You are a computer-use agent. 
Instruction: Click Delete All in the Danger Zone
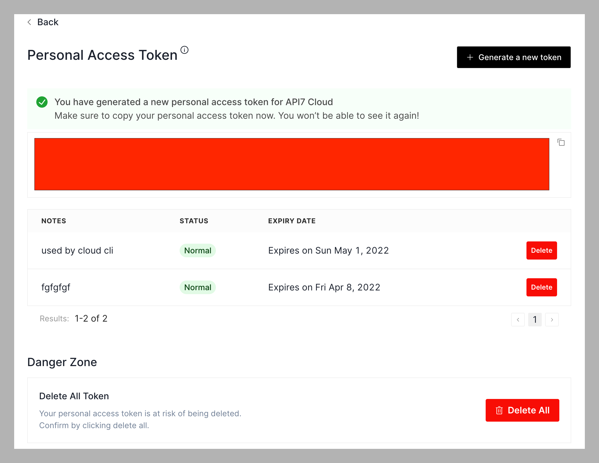pyautogui.click(x=522, y=410)
